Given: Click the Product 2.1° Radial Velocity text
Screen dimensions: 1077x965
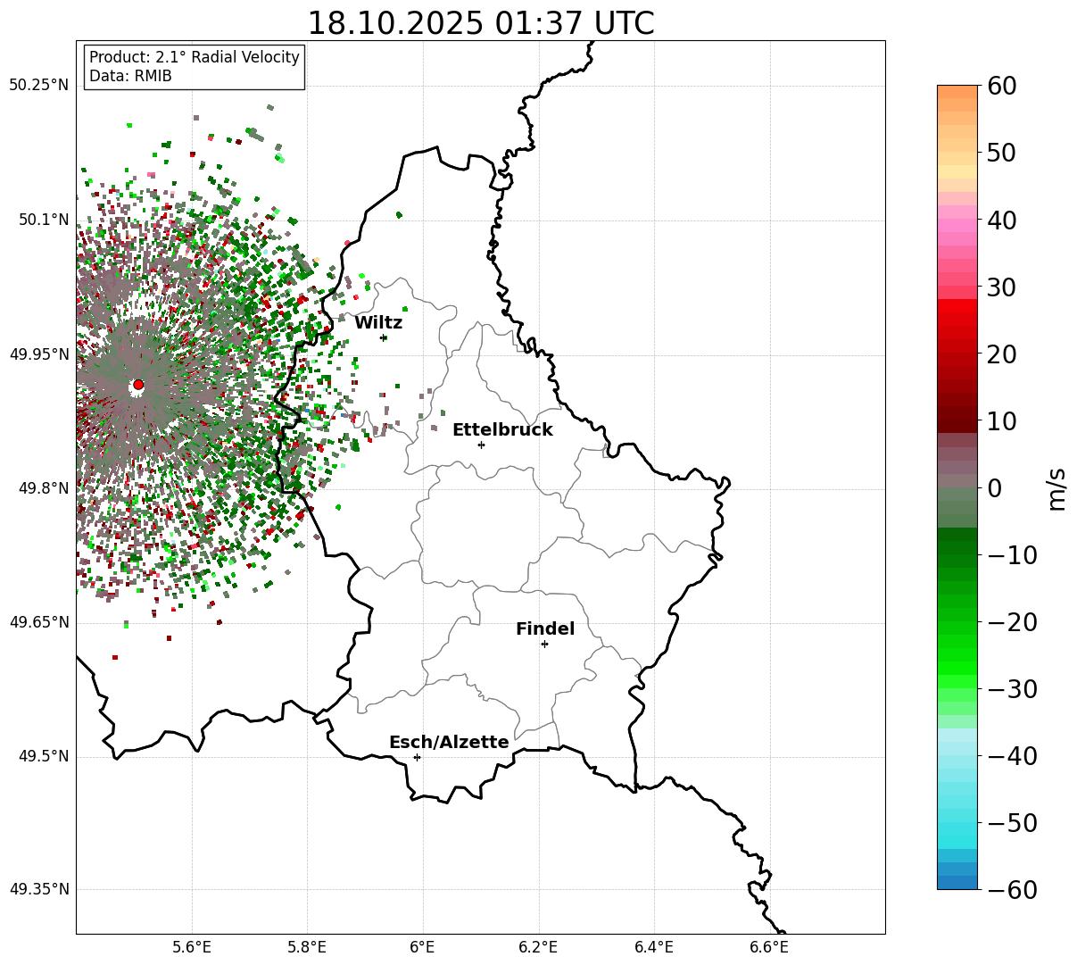Looking at the screenshot, I should pyautogui.click(x=195, y=57).
